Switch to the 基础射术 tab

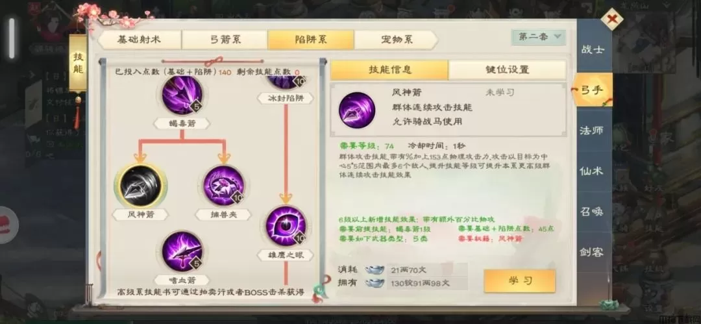[139, 40]
